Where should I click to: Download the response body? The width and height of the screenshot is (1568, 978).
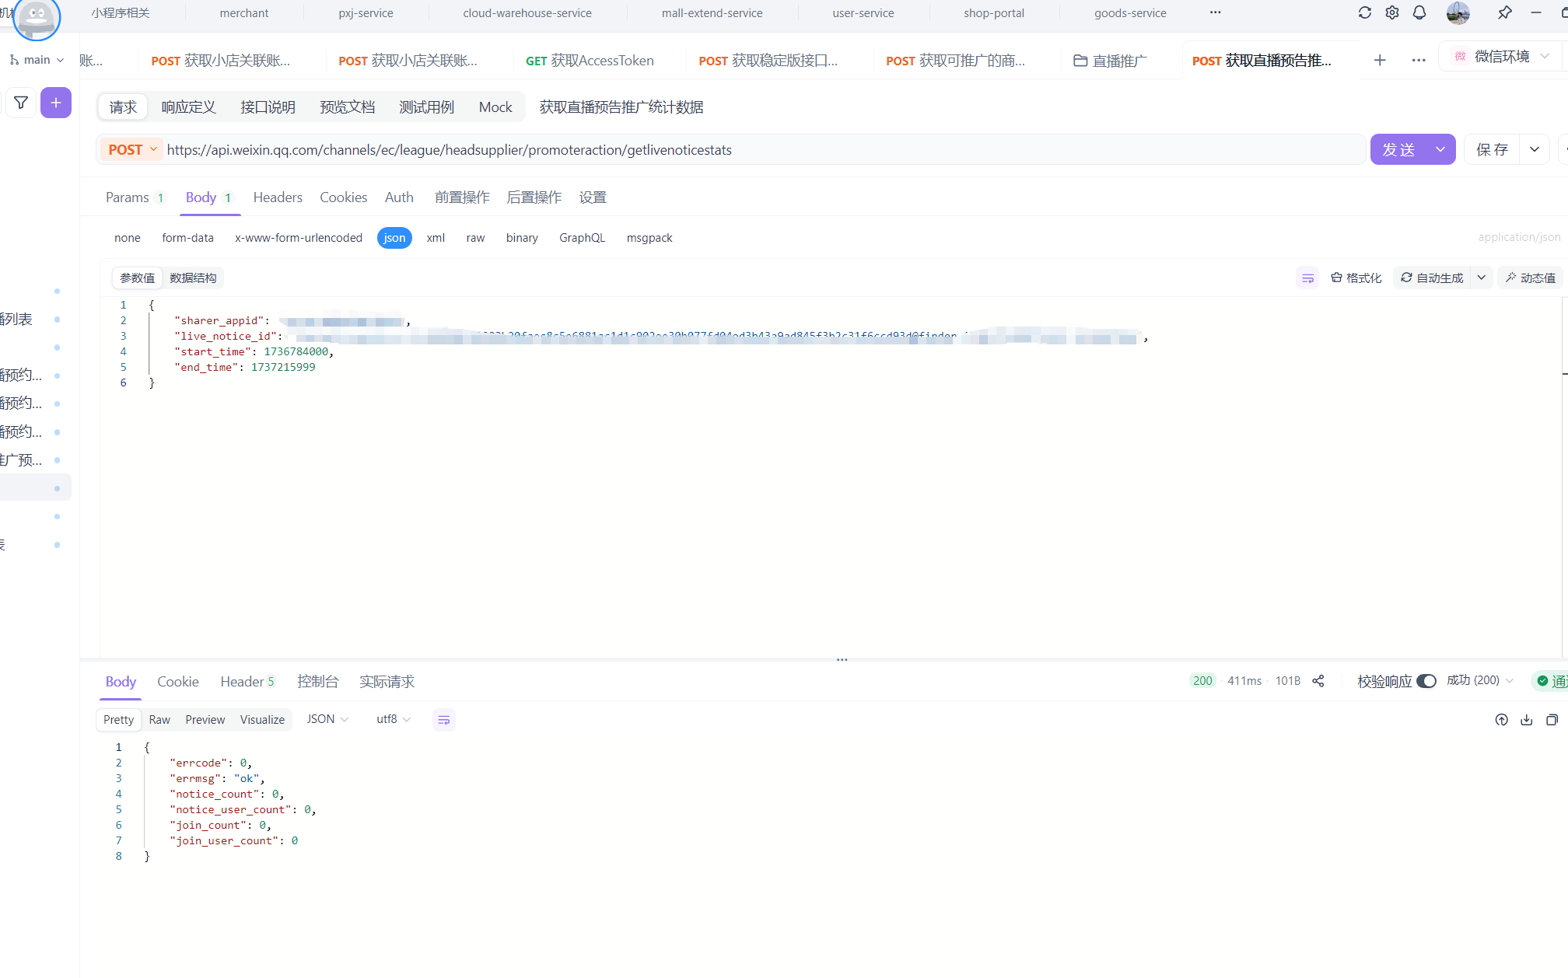(1527, 720)
